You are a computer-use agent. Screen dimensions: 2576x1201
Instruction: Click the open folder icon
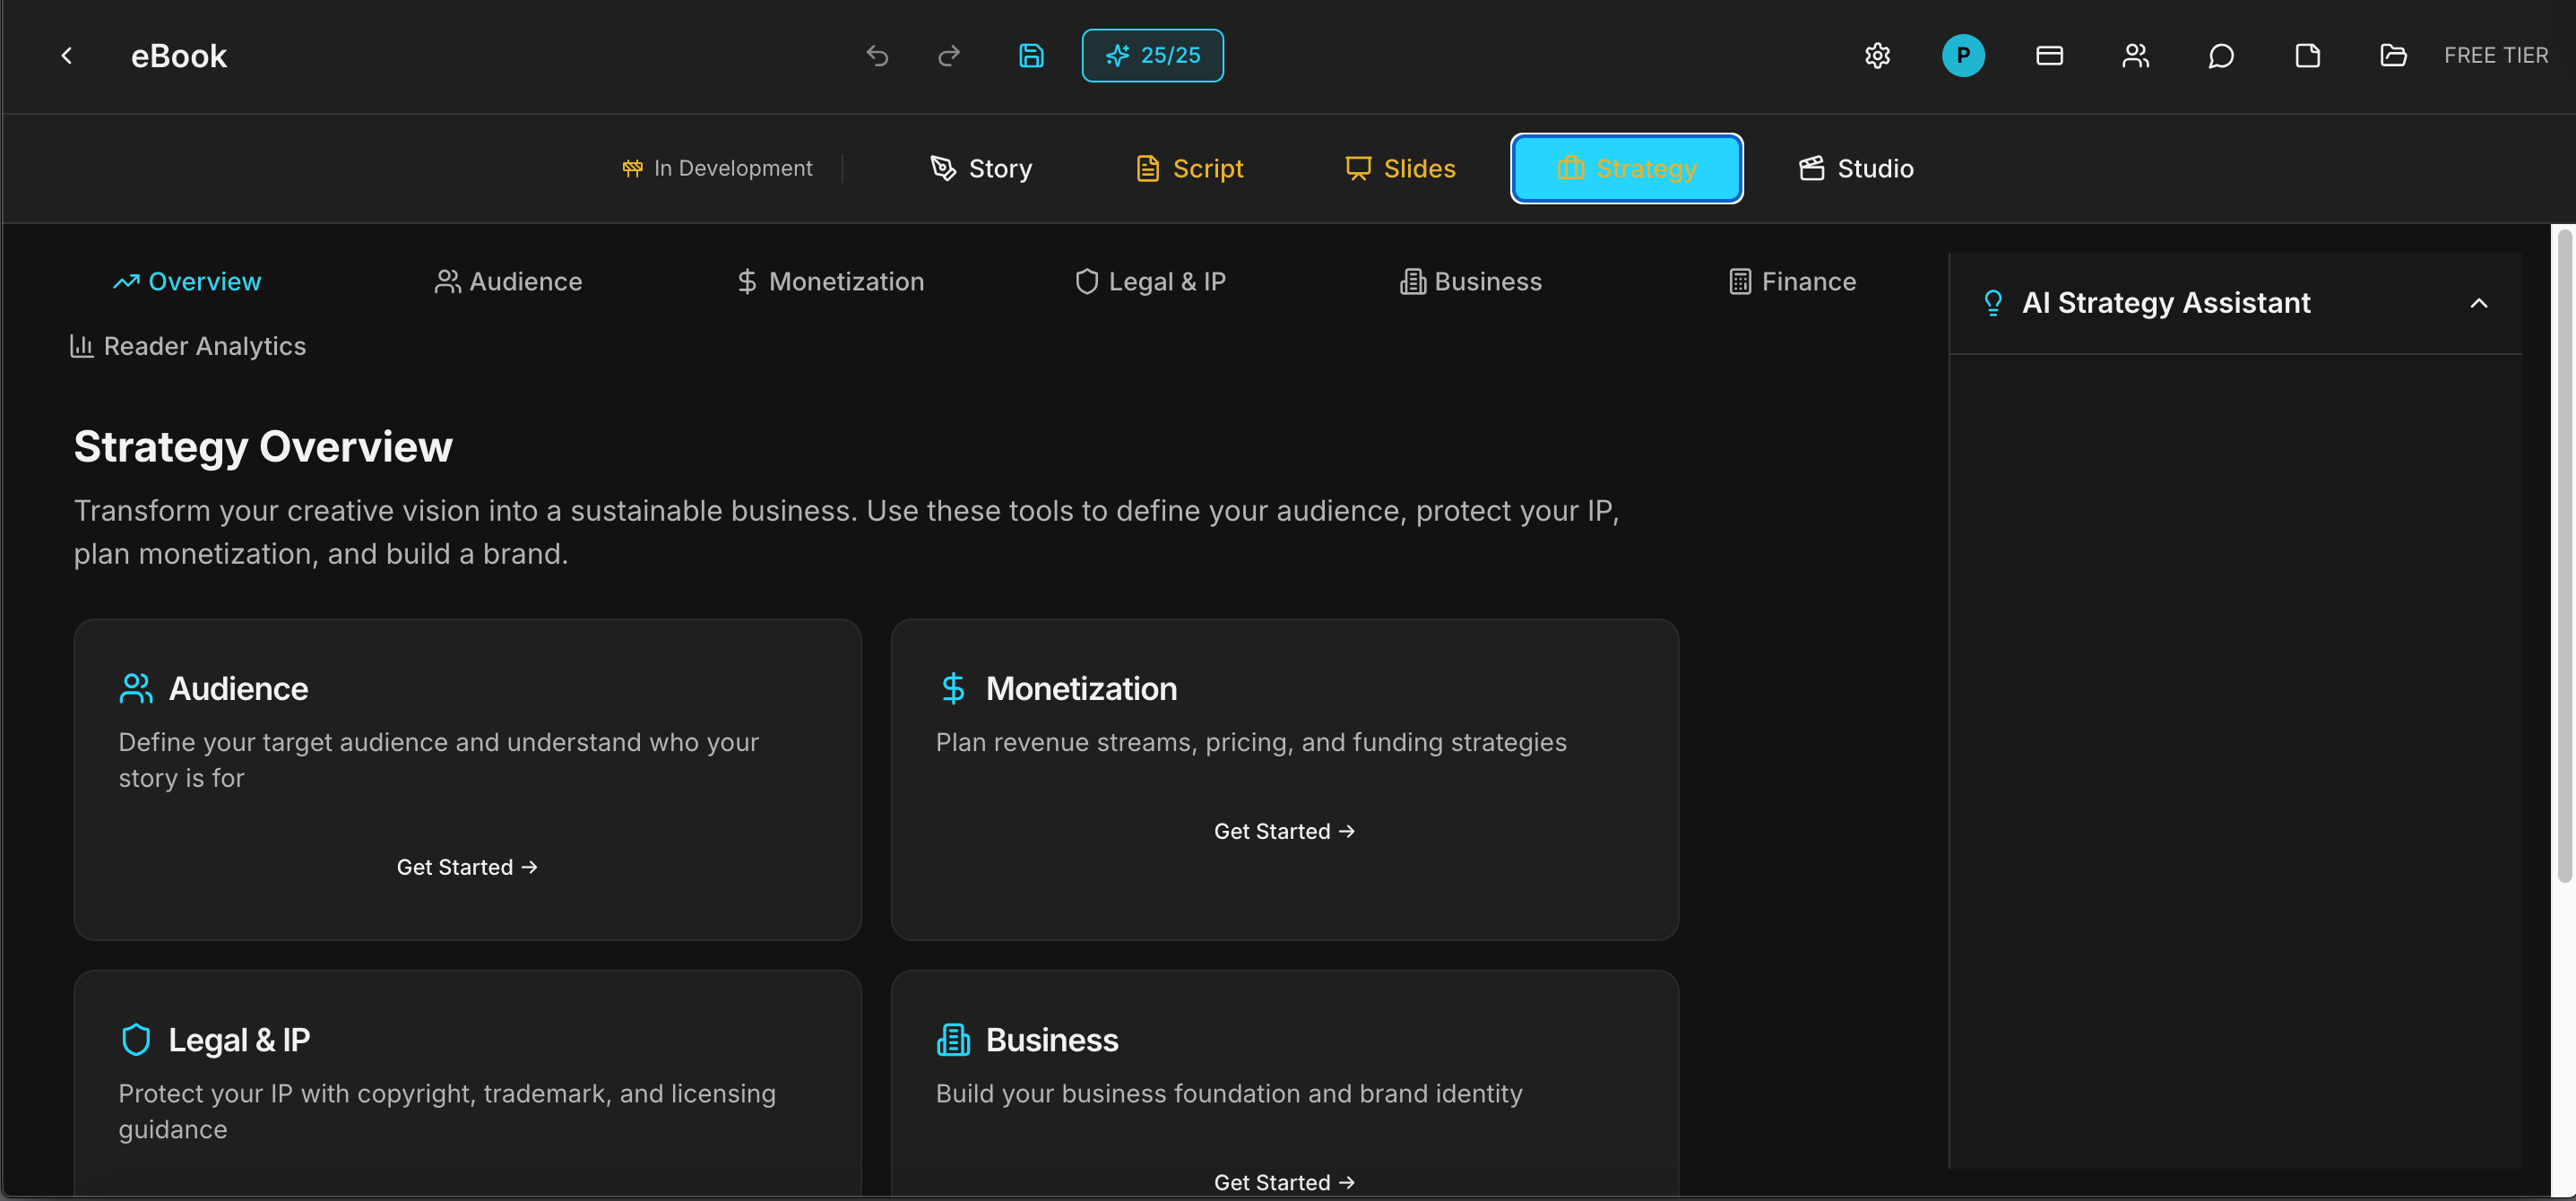pyautogui.click(x=2393, y=56)
